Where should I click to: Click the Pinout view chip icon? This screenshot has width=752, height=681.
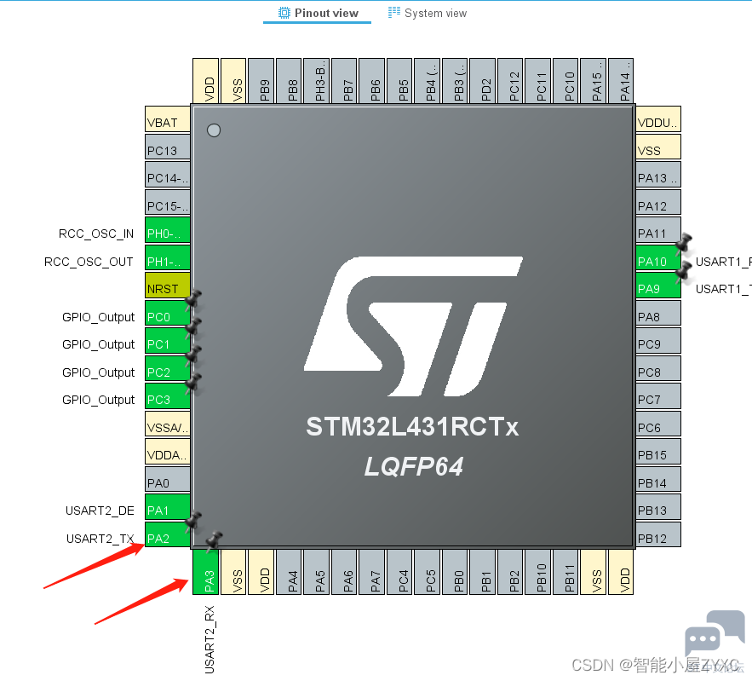[284, 13]
